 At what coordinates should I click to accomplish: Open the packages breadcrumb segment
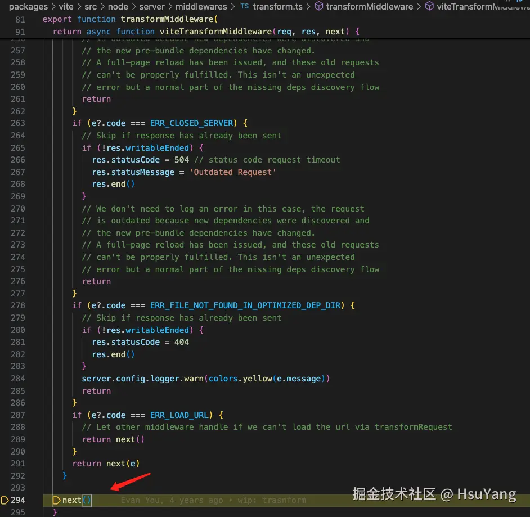pos(28,6)
